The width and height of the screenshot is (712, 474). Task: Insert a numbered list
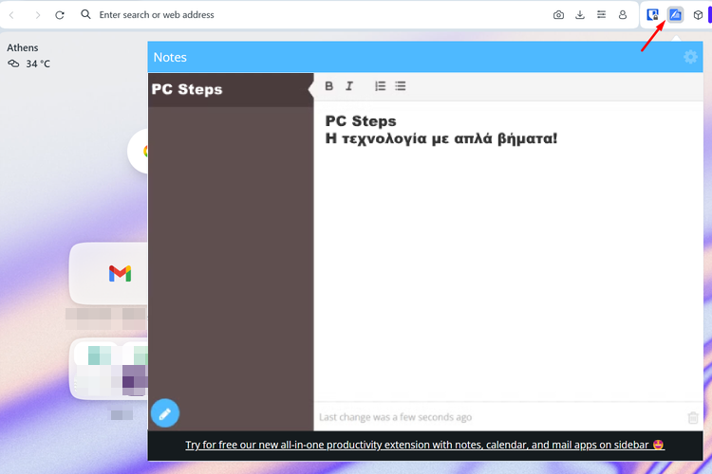click(x=380, y=85)
